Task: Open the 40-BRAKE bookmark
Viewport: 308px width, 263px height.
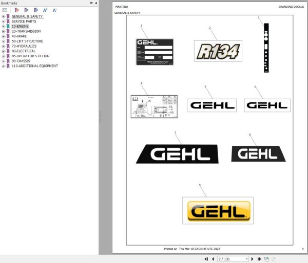Action: click(x=20, y=36)
